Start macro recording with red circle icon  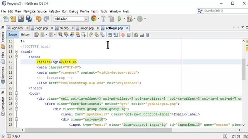pyautogui.click(x=123, y=35)
